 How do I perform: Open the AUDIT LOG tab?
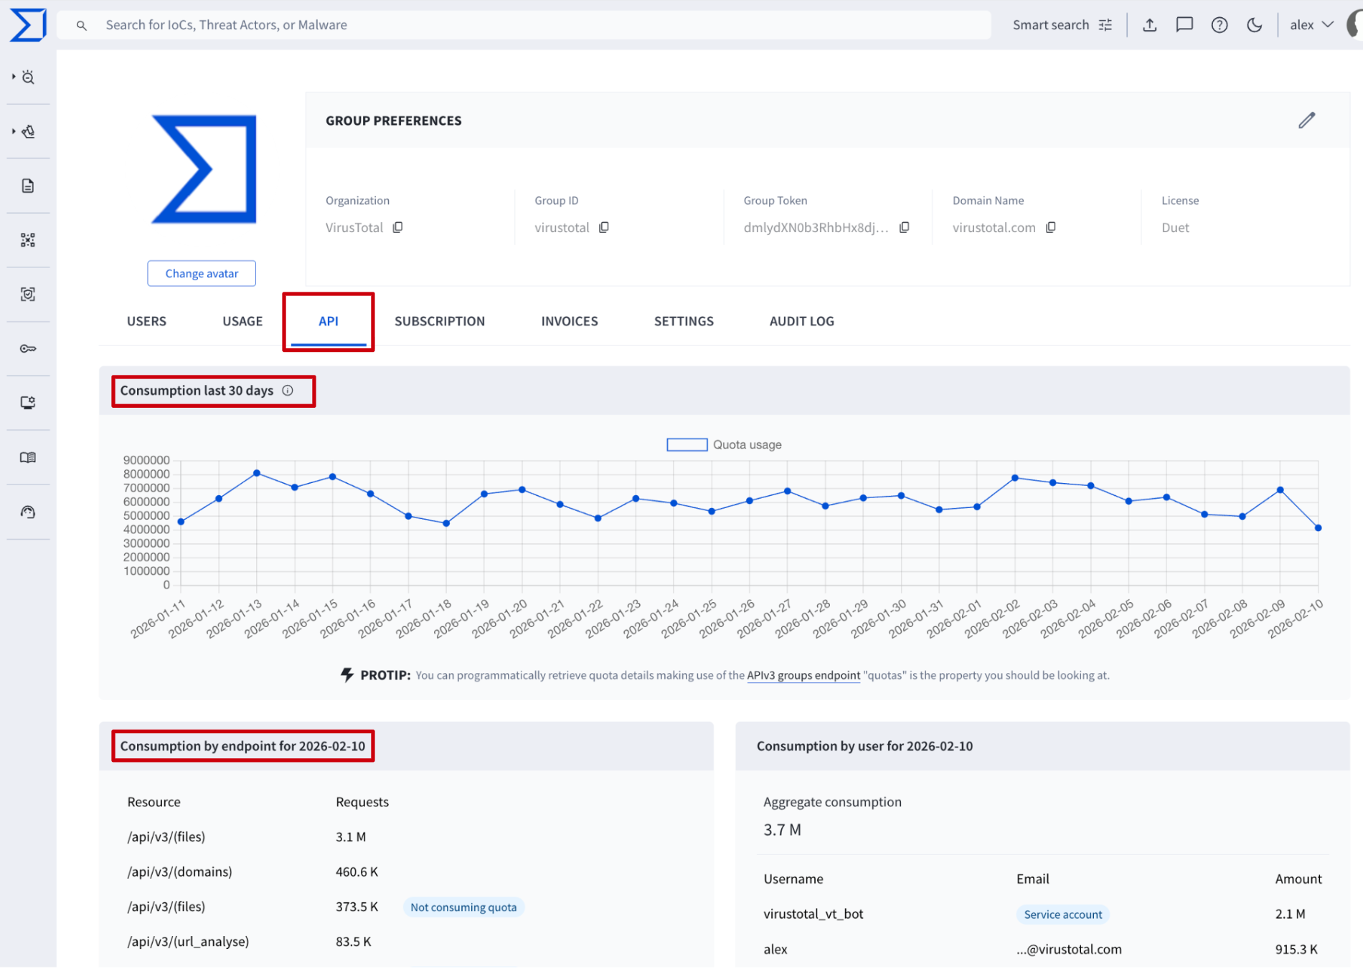(801, 321)
